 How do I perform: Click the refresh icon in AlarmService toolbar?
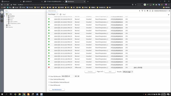(150, 11)
